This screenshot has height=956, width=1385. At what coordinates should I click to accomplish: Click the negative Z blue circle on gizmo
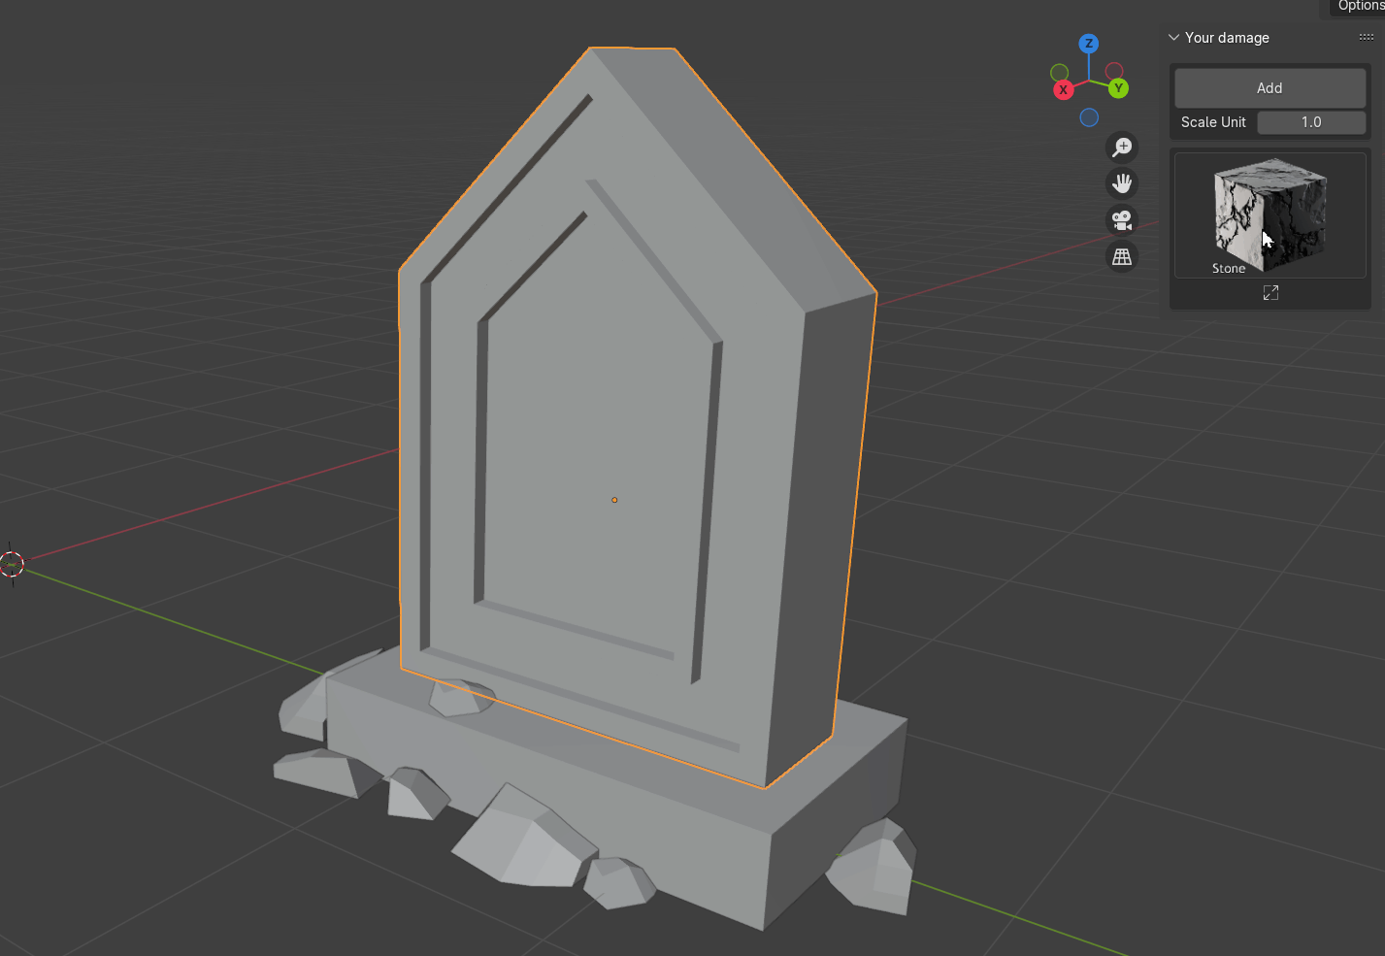pos(1089,117)
